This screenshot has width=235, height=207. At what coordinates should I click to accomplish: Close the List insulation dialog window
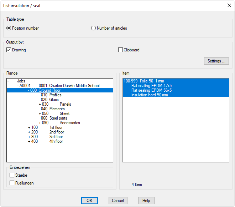point(229,5)
